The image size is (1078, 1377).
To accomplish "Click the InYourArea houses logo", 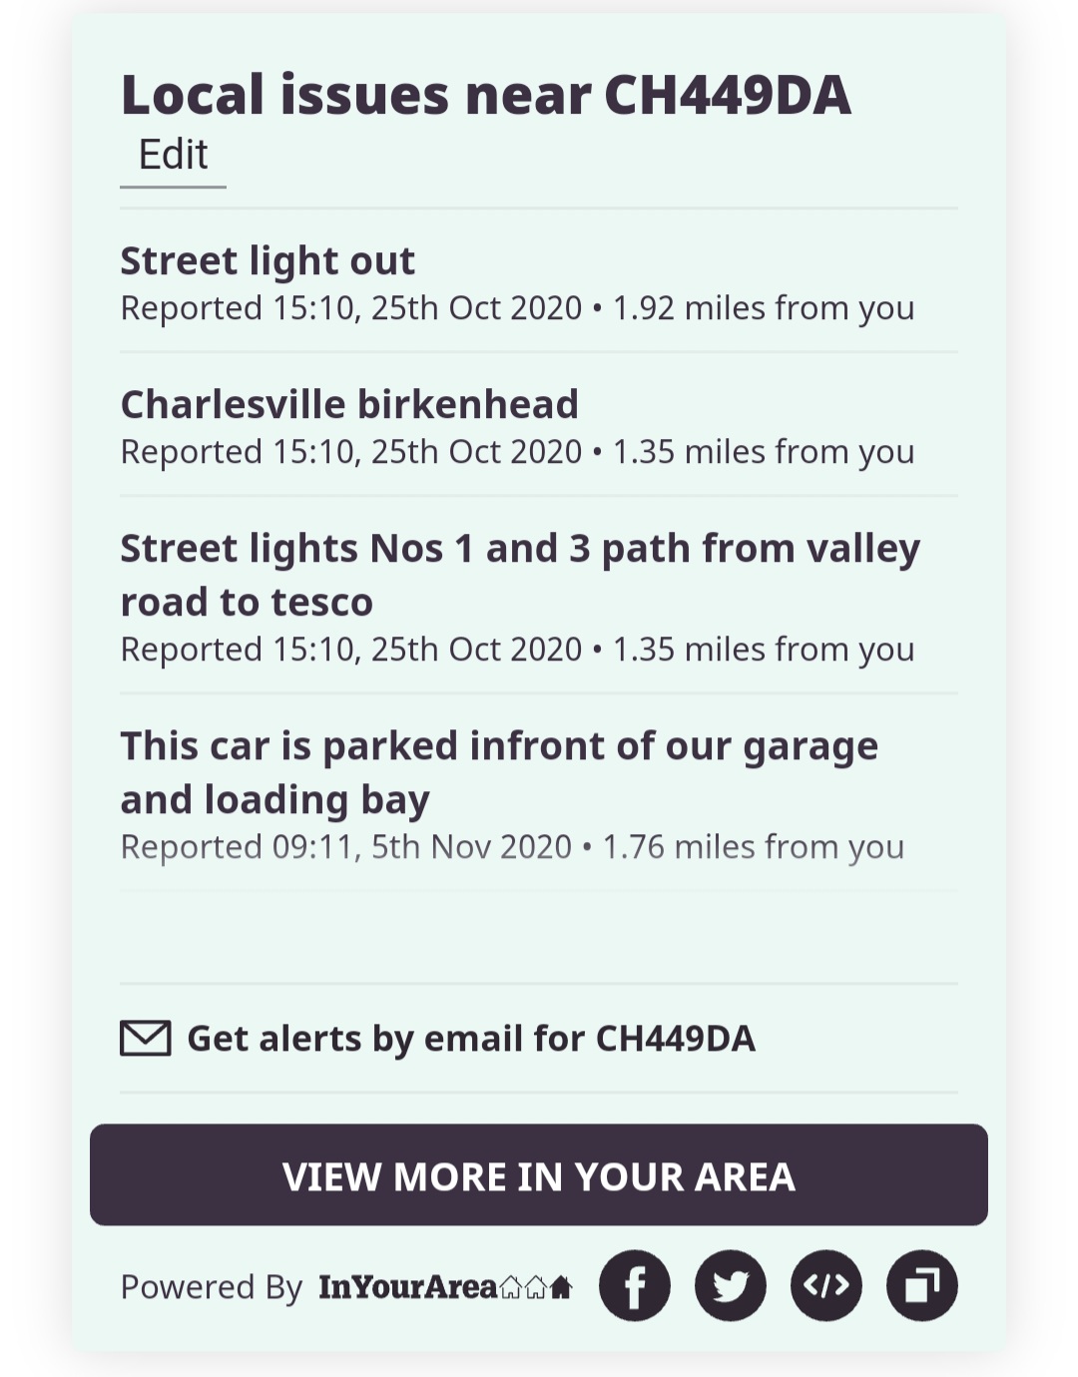I will pyautogui.click(x=536, y=1287).
